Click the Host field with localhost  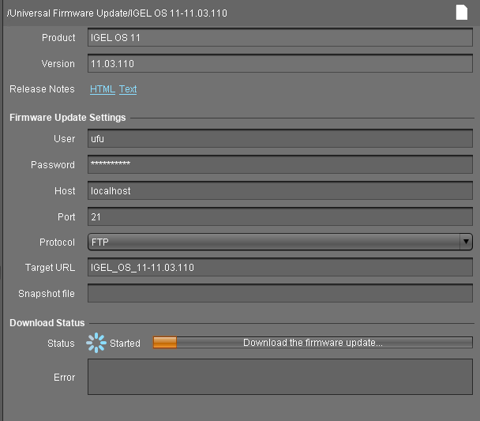pyautogui.click(x=279, y=191)
